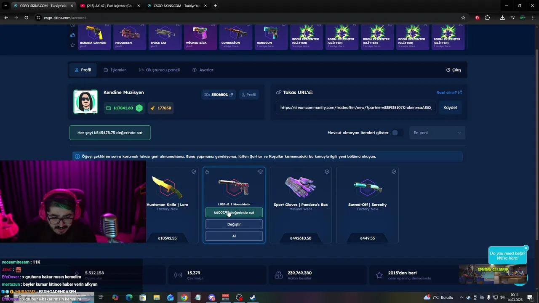
Task: Click the info icon in the notice bar
Action: [77, 157]
